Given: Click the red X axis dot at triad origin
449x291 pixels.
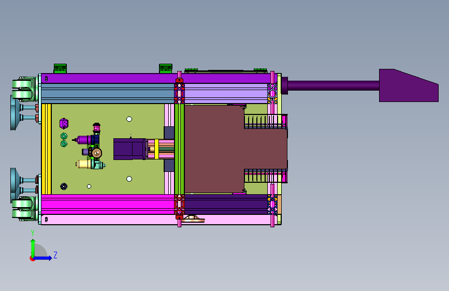Looking at the screenshot, I should tap(32, 258).
